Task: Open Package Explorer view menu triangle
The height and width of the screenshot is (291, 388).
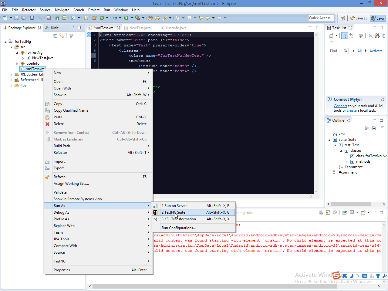Action: tap(80, 35)
